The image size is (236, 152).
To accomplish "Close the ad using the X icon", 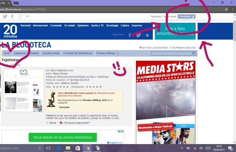I will tap(122, 131).
